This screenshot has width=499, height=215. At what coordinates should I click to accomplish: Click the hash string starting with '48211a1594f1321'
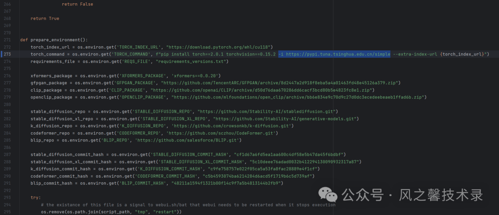225,183
